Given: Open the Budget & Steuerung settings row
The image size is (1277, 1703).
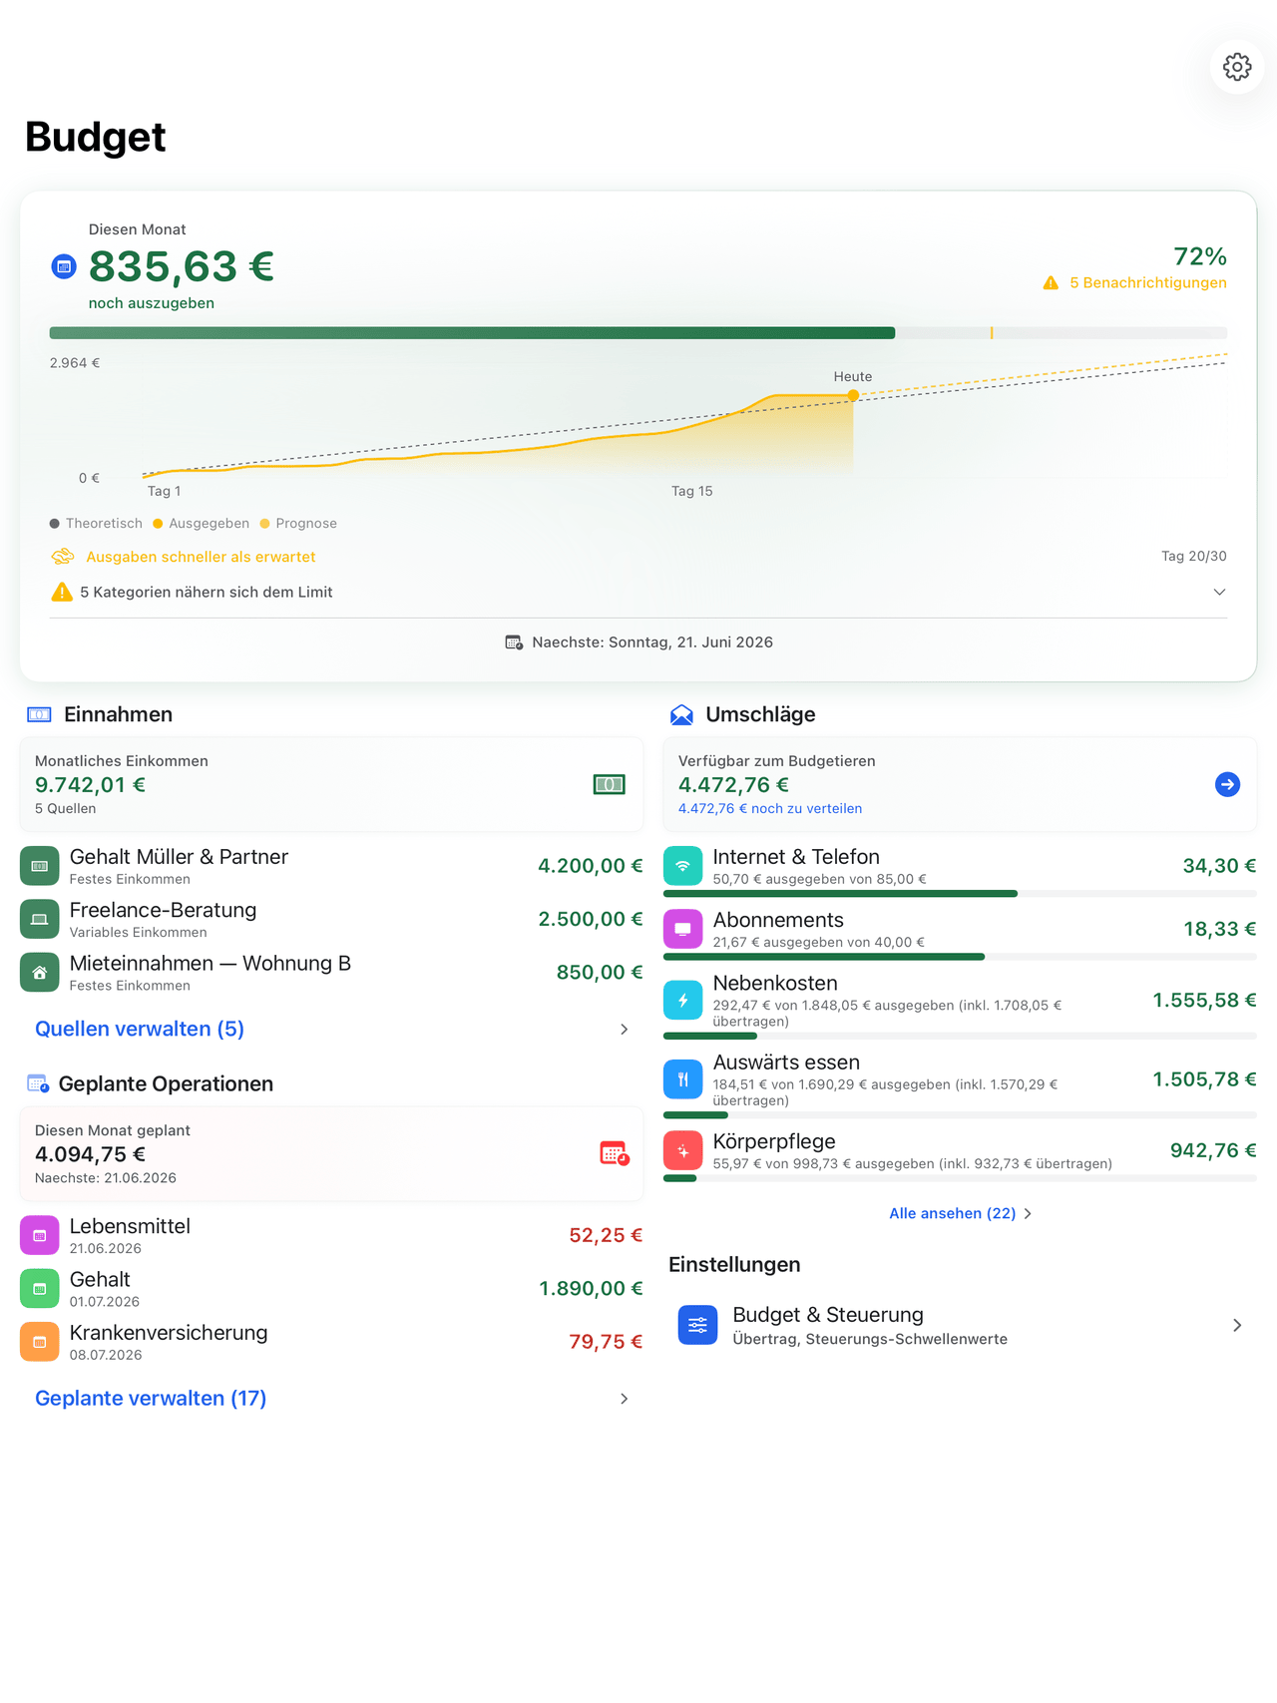Looking at the screenshot, I should 960,1325.
